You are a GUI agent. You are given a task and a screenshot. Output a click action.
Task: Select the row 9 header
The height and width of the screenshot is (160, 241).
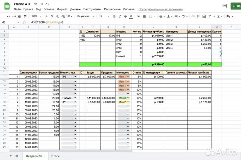tap(4, 64)
